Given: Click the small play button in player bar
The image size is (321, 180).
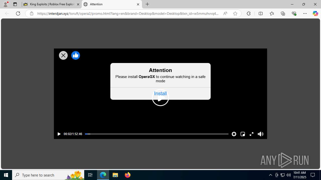Looking at the screenshot, I should (59, 134).
